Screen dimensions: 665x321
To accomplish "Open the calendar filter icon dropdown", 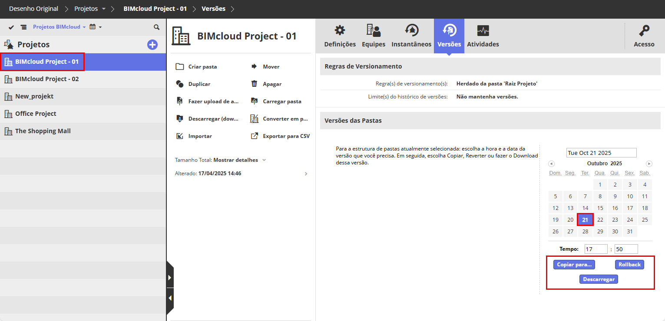I will 95,27.
